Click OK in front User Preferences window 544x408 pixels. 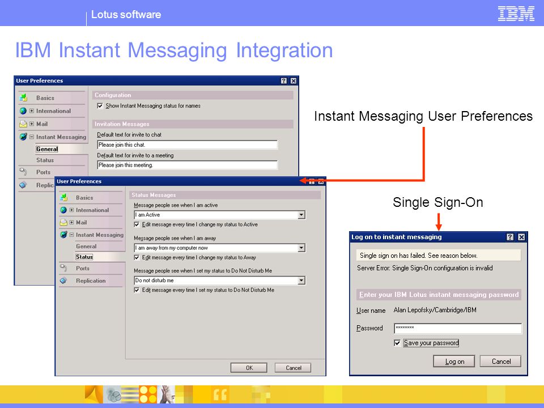pyautogui.click(x=249, y=368)
